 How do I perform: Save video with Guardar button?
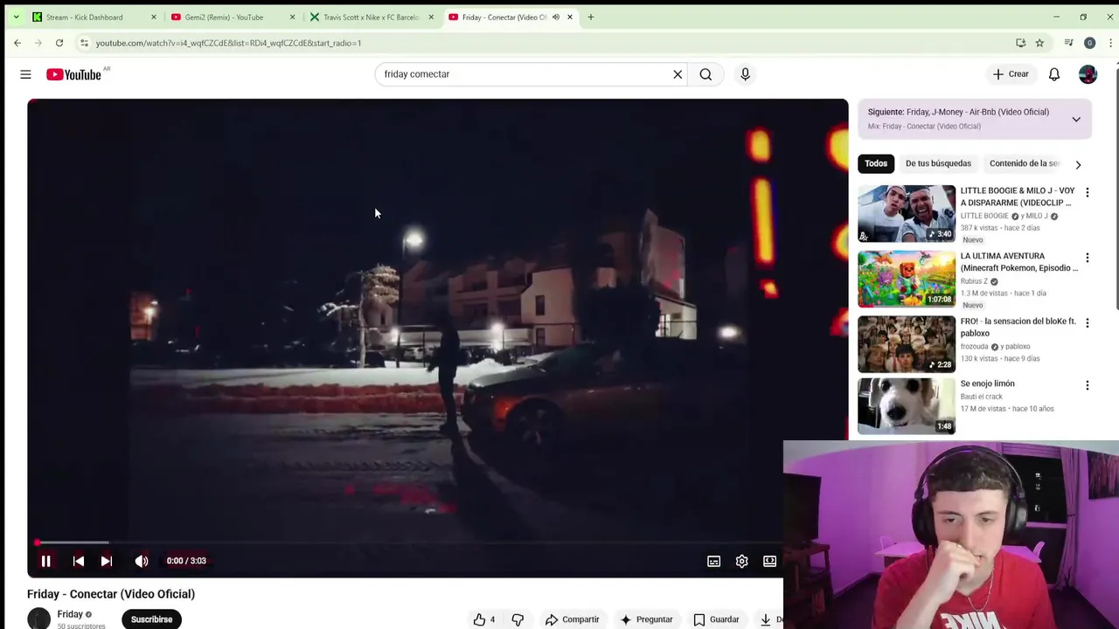tap(716, 619)
